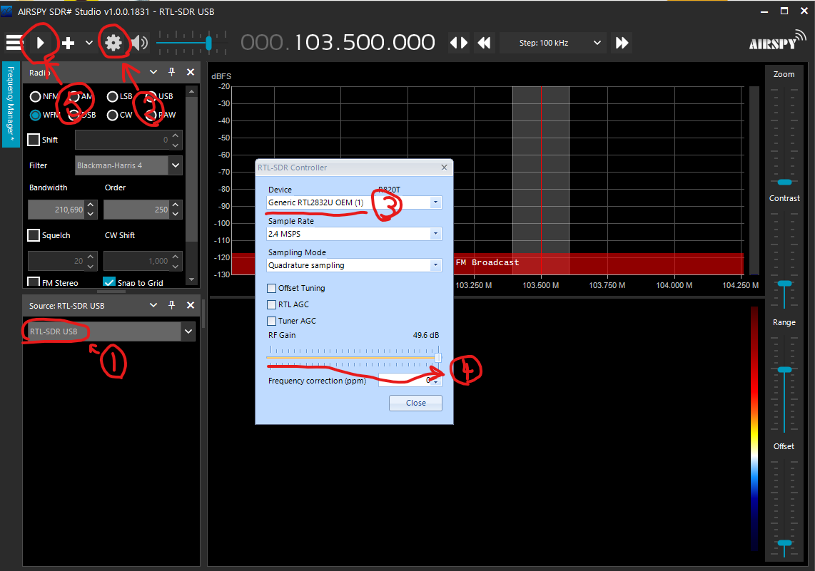
Task: Increase filter Order with up arrow
Action: point(176,205)
